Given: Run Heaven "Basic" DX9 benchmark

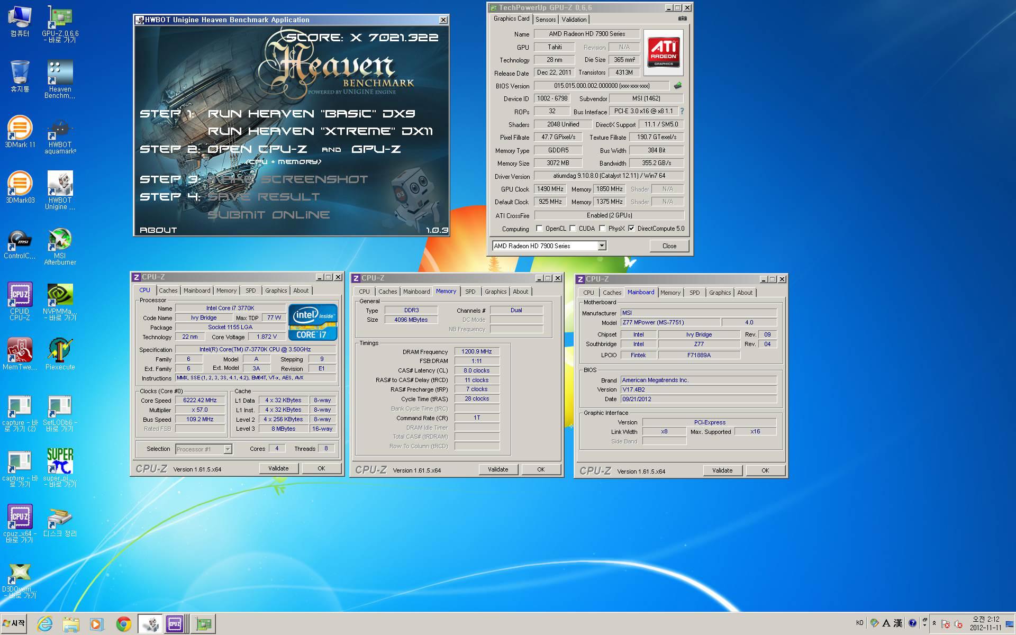Looking at the screenshot, I should pyautogui.click(x=312, y=114).
